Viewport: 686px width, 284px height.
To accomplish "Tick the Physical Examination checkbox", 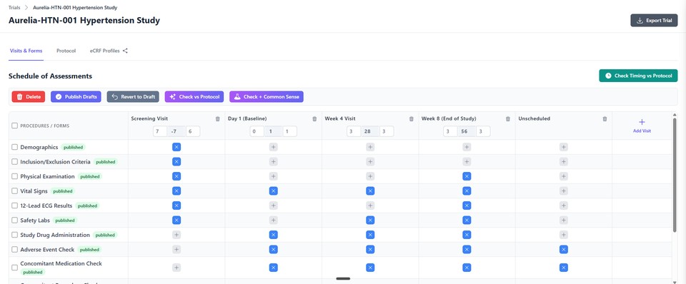I will tap(14, 176).
